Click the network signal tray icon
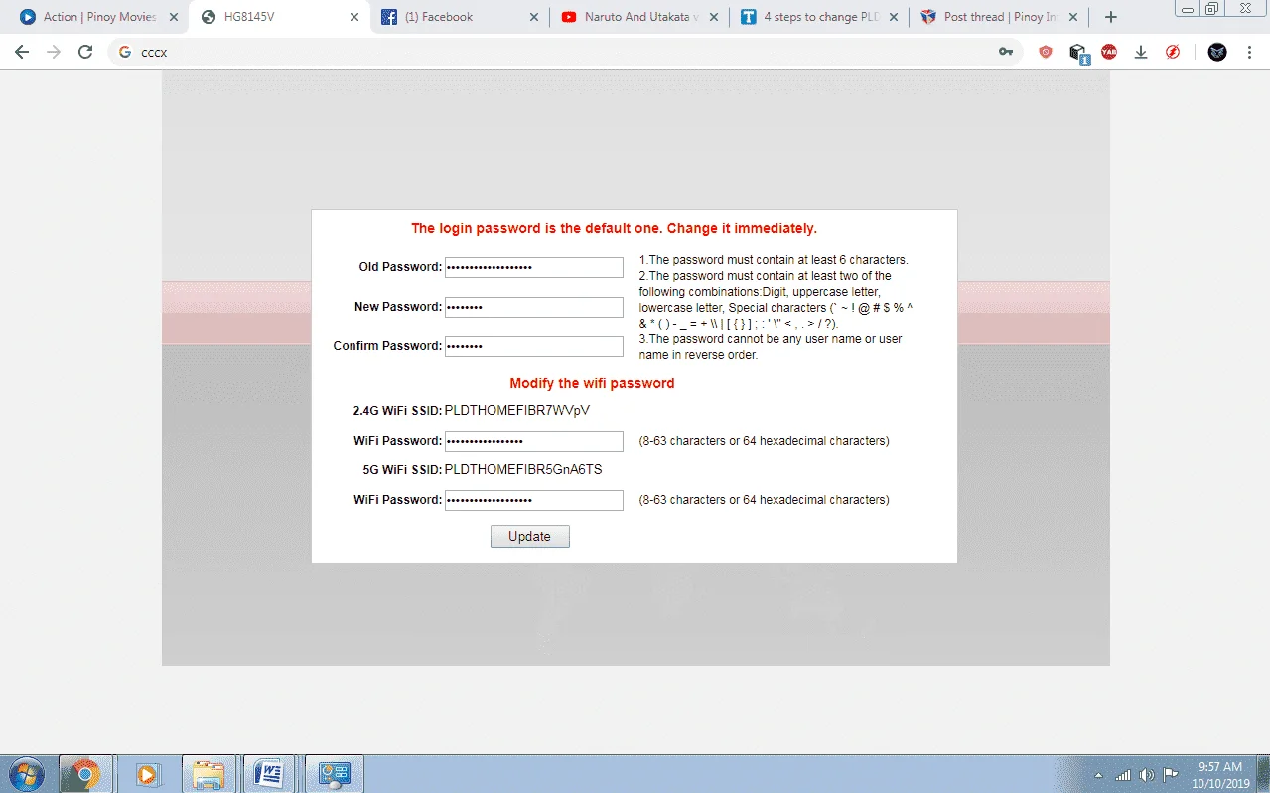 1123,775
